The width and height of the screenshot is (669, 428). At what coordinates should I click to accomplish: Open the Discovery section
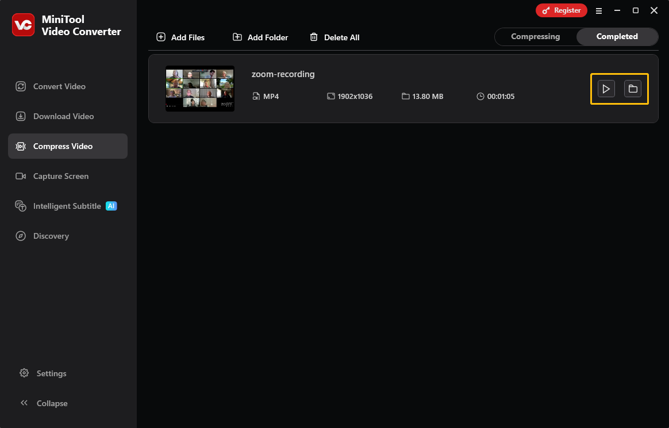(21, 236)
